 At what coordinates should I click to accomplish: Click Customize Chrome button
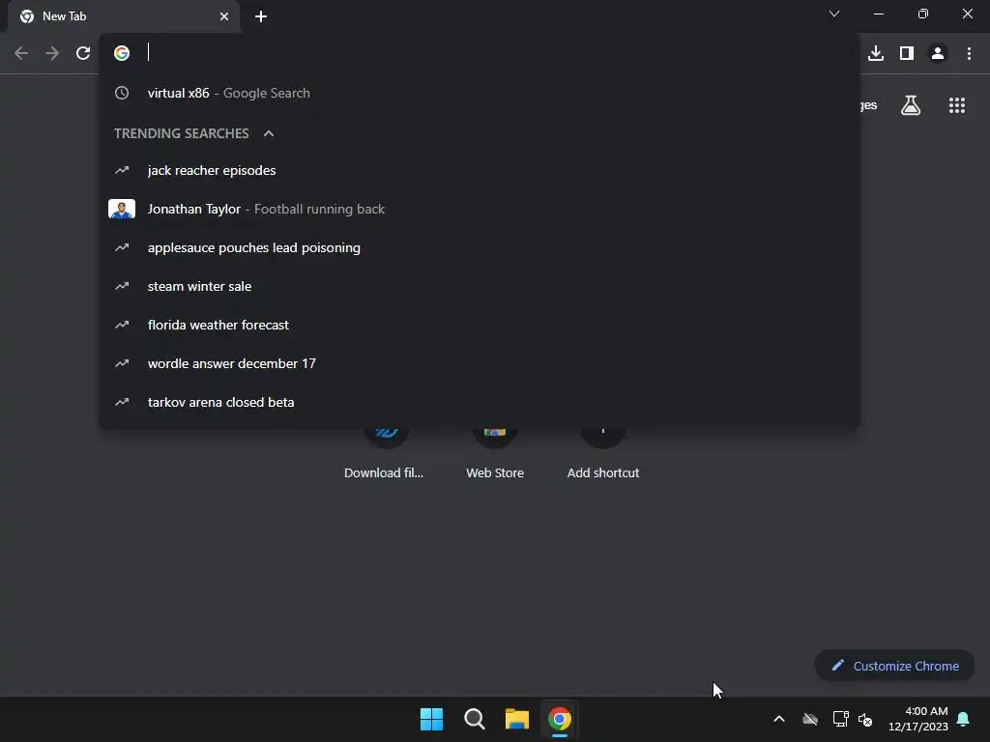(x=894, y=666)
